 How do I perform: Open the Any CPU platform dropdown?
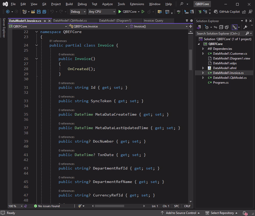click(102, 12)
